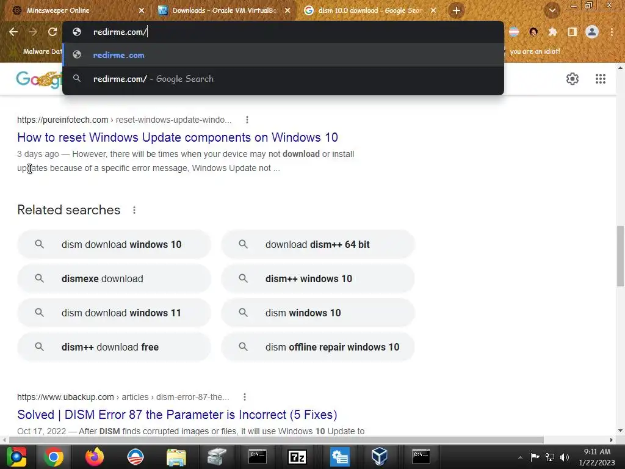The height and width of the screenshot is (469, 625).
Task: Open Google search settings gear
Action: (573, 79)
